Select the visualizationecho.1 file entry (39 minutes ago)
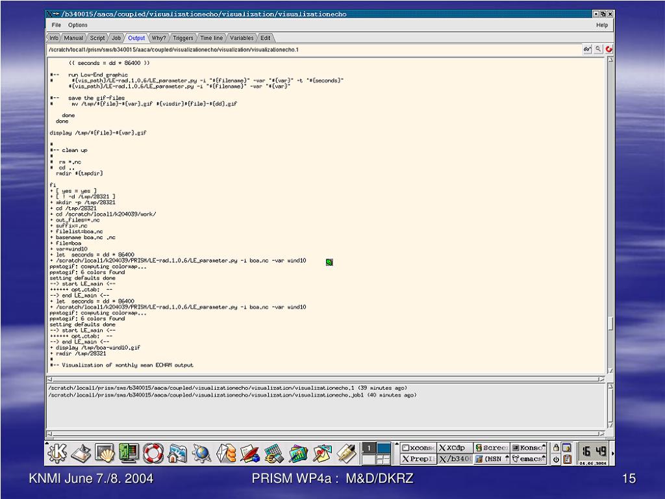Screen dimensions: 665x499 228,388
